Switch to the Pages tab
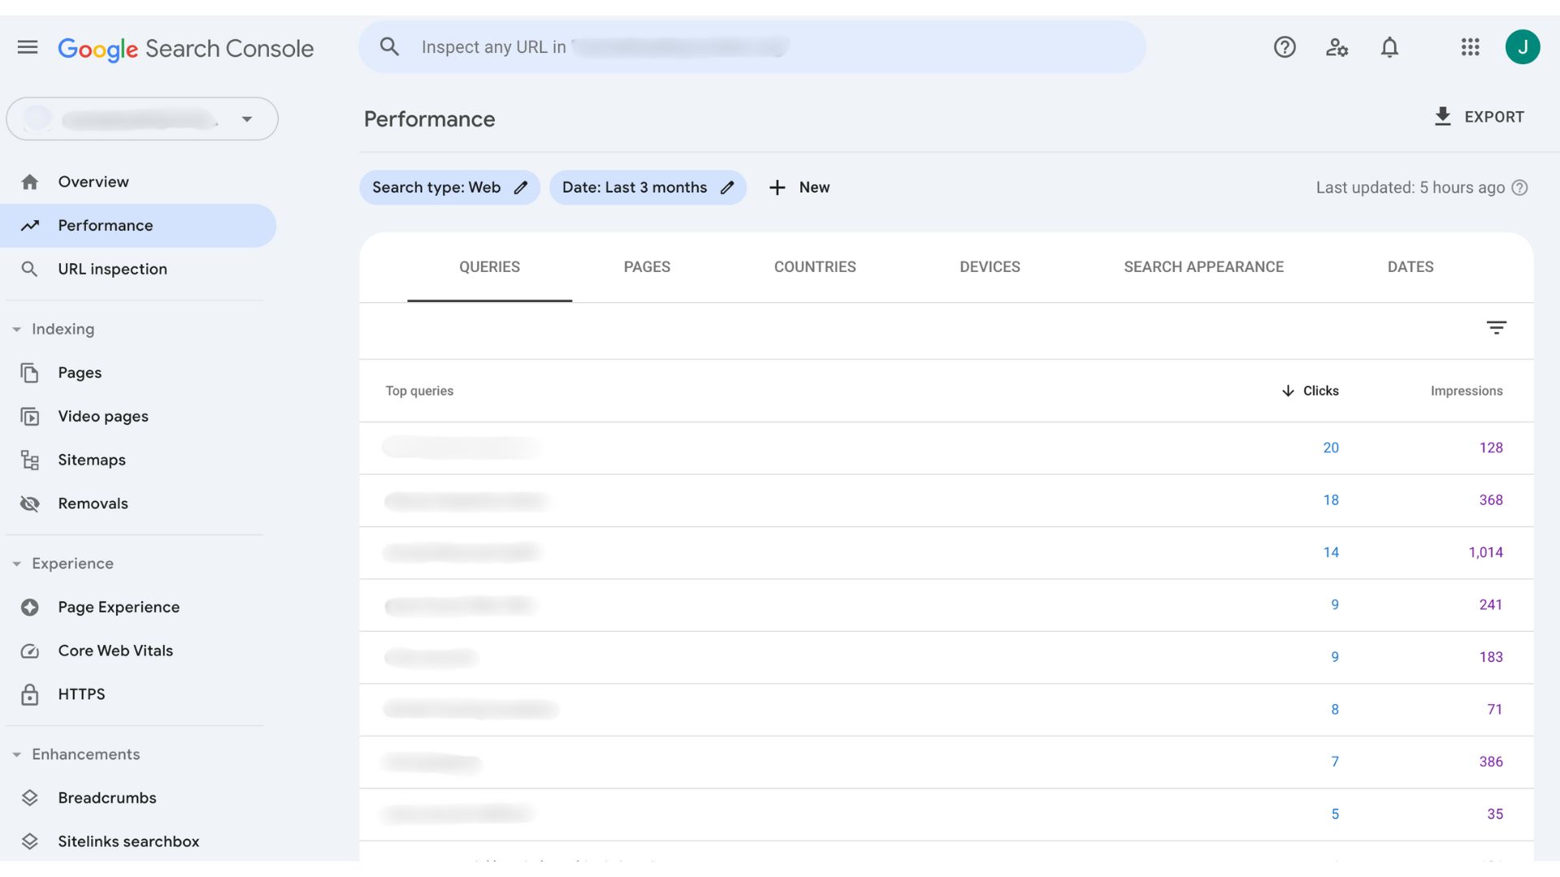The height and width of the screenshot is (877, 1560). tap(647, 267)
